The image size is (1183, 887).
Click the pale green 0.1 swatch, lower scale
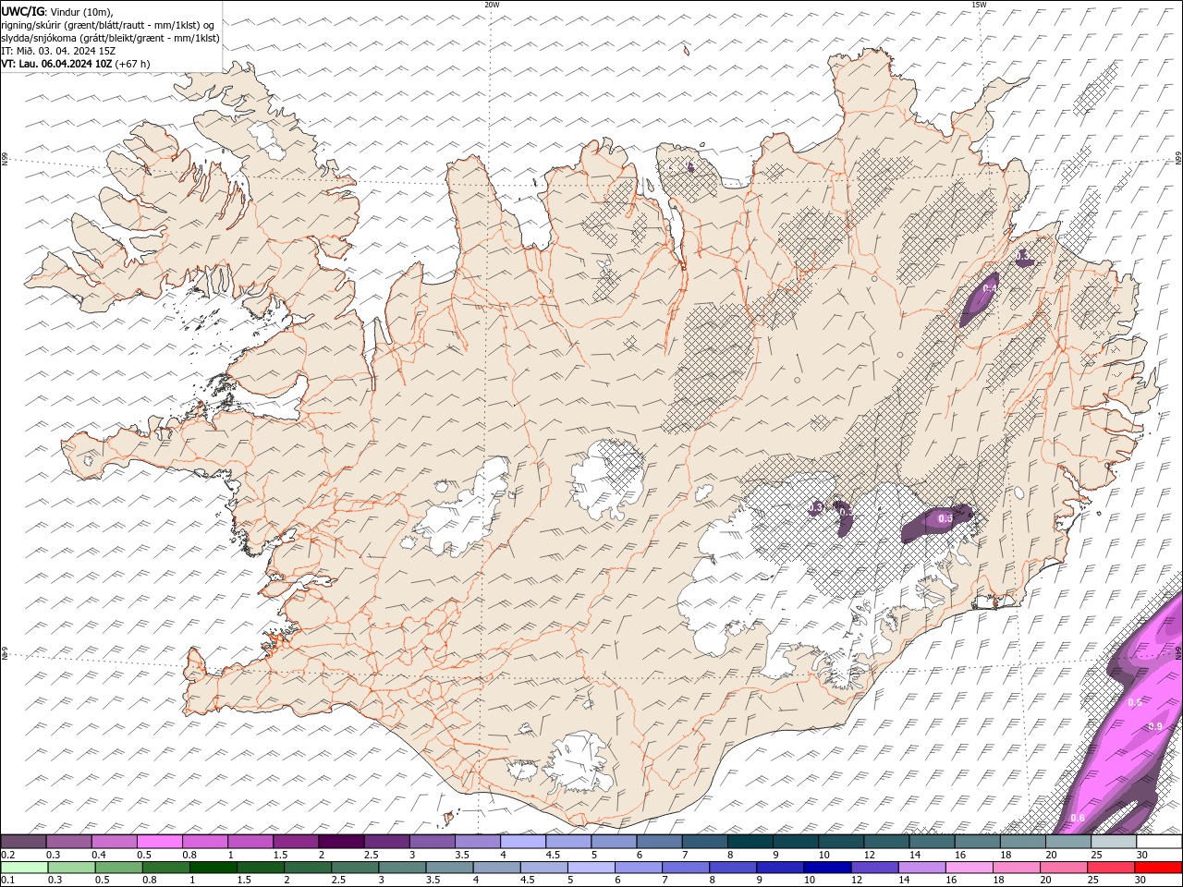pos(24,868)
